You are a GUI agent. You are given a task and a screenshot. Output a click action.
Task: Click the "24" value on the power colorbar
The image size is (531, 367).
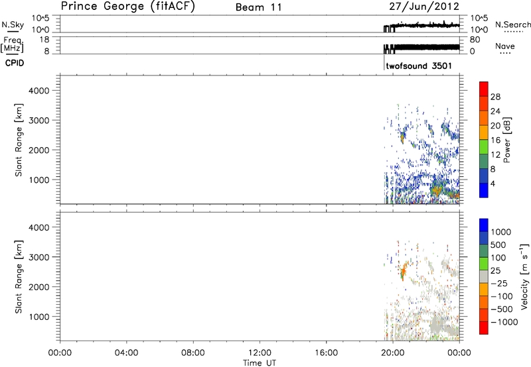[x=495, y=111]
